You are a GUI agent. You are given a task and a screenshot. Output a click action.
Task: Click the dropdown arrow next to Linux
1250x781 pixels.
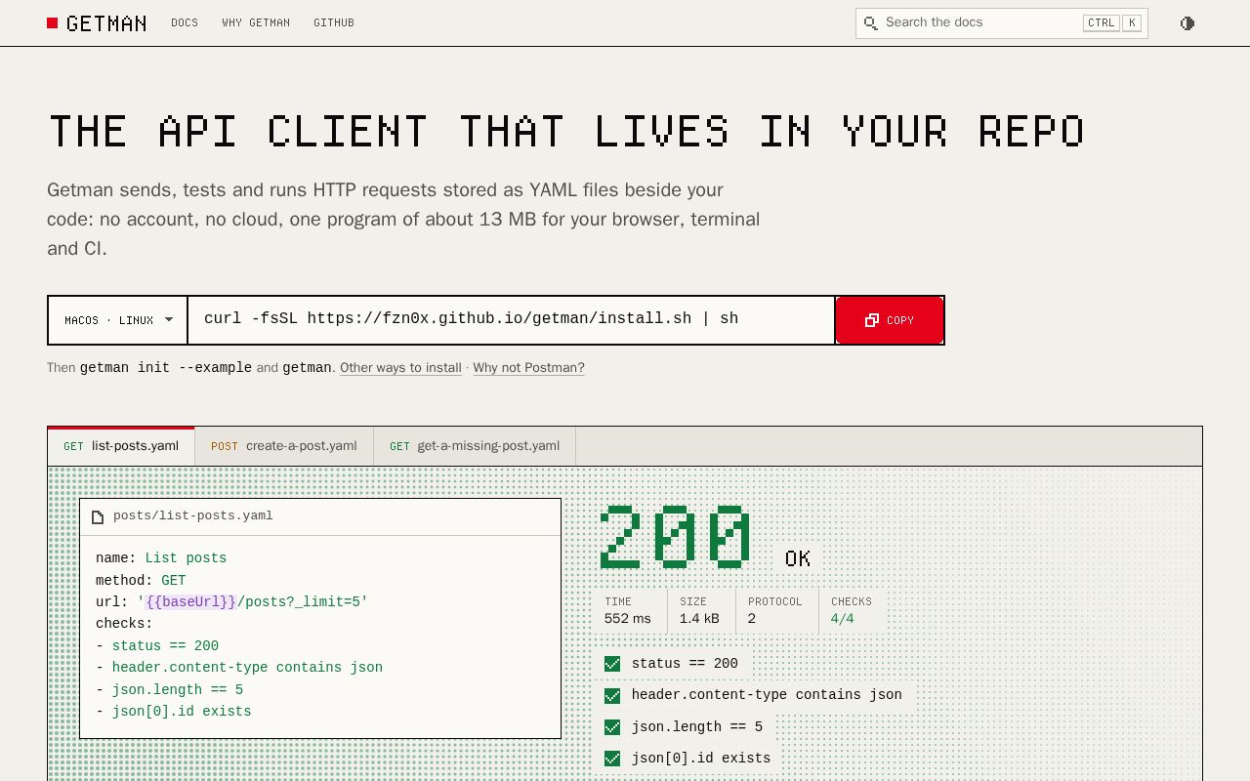[x=169, y=320]
